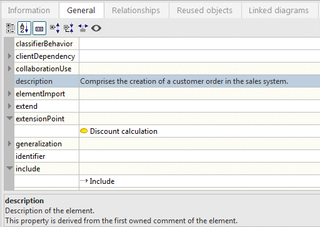This screenshot has height=227, width=320.
Task: Click the categorized view icon
Action: [x=11, y=28]
